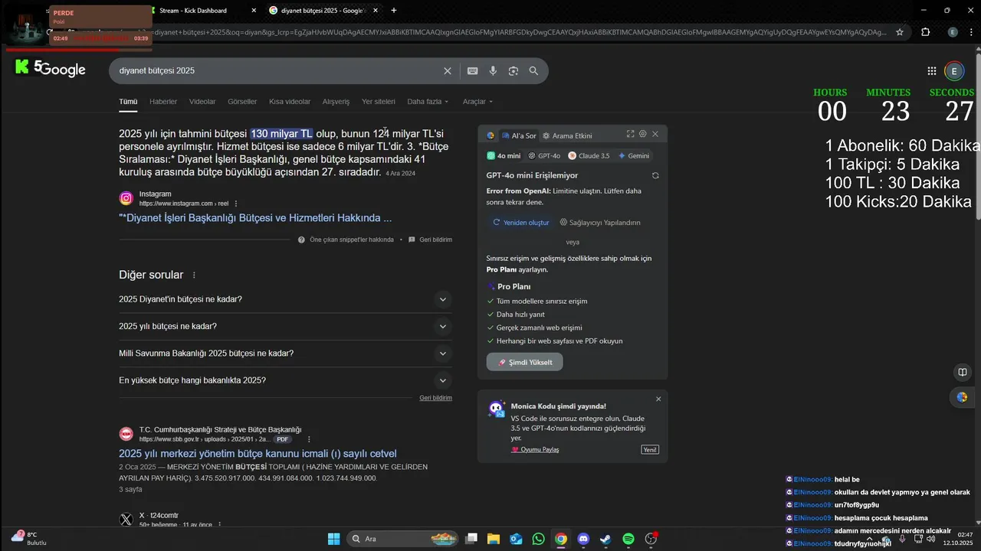Expand the Monica AI panel to fullscreen
981x551 pixels.
pyautogui.click(x=630, y=134)
